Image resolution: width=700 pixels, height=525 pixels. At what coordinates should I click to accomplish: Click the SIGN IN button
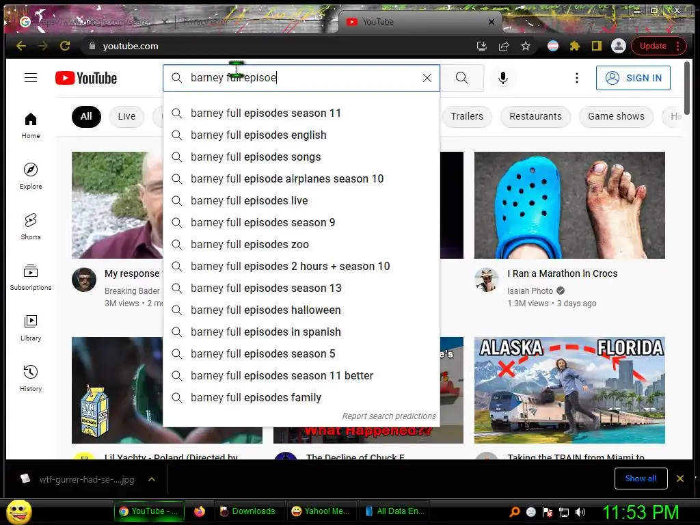click(x=633, y=78)
